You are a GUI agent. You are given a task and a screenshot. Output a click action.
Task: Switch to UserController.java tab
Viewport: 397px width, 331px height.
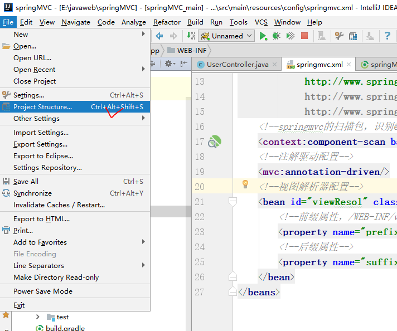click(x=236, y=65)
